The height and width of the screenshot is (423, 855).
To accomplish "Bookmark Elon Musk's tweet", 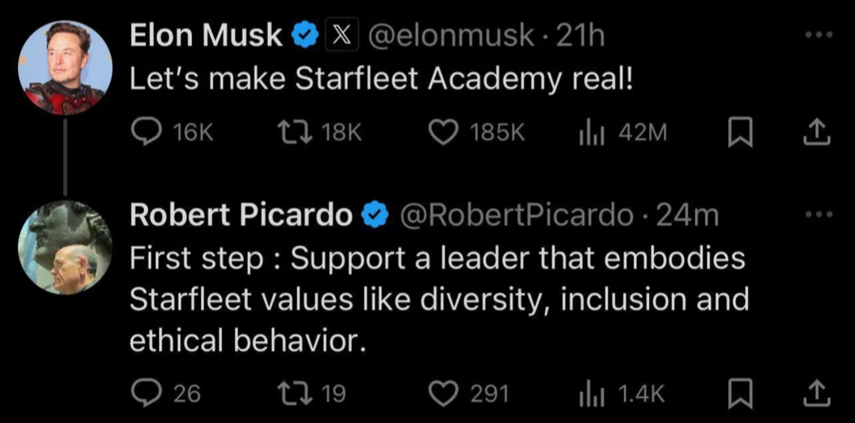I will tap(740, 134).
